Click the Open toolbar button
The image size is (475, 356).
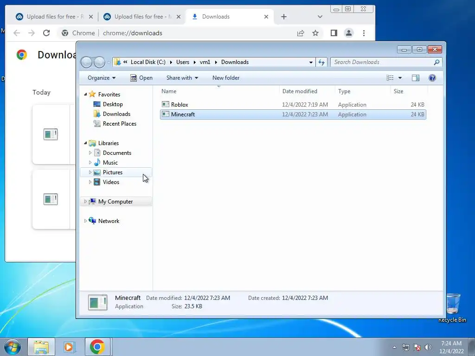tap(141, 78)
